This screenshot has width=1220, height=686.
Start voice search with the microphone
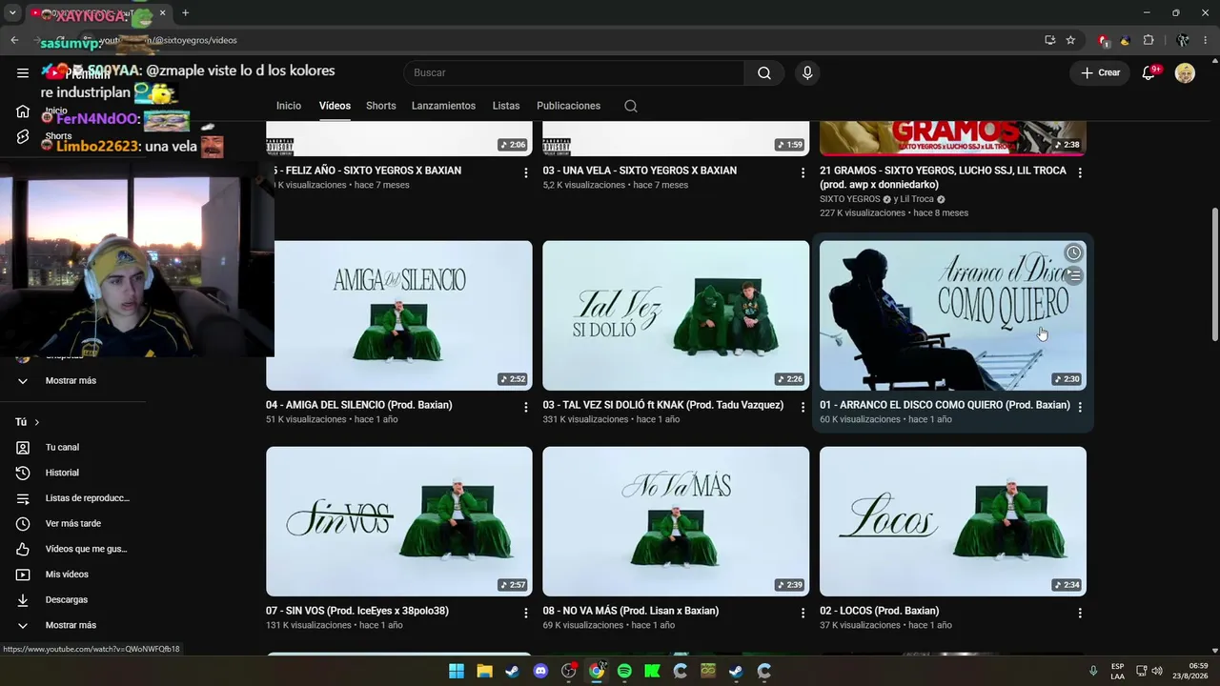(807, 73)
